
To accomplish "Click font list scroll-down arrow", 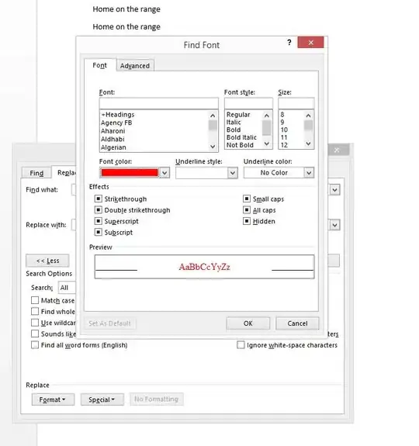I will point(213,147).
